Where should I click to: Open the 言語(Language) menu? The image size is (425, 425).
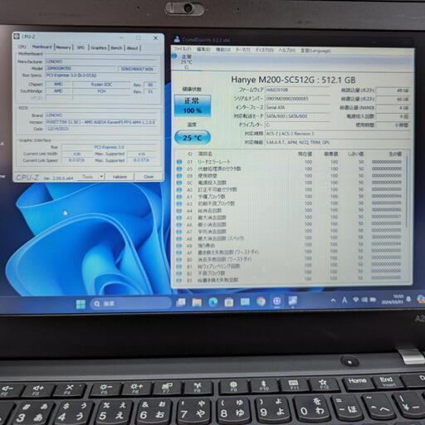315,51
